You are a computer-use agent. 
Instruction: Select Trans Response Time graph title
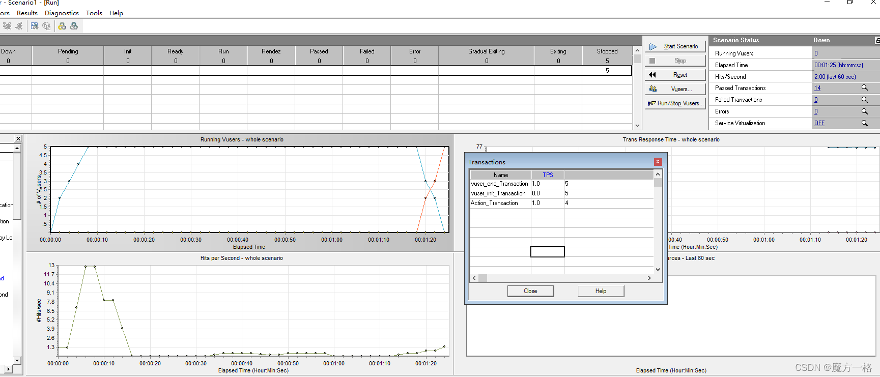point(671,139)
